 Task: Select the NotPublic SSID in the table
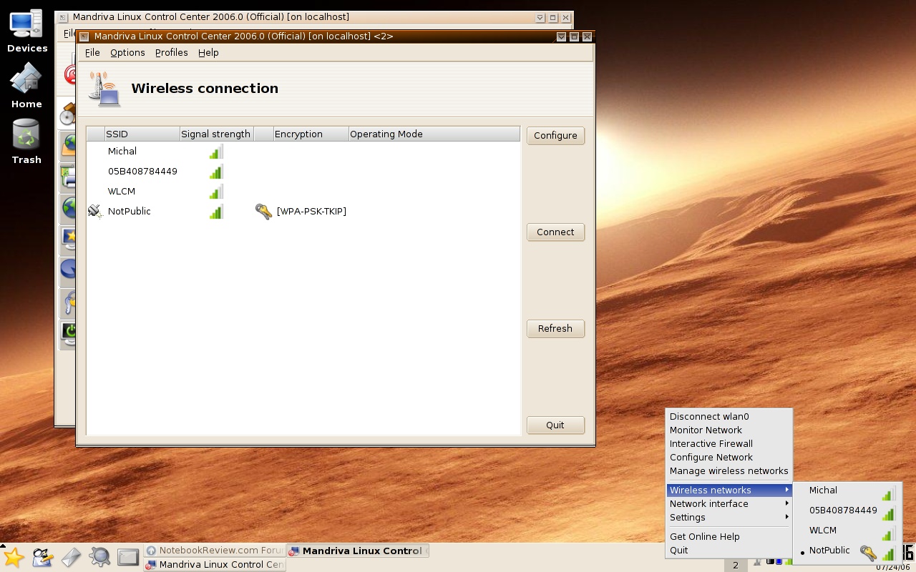click(x=129, y=212)
